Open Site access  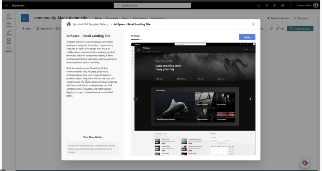coord(301,18)
